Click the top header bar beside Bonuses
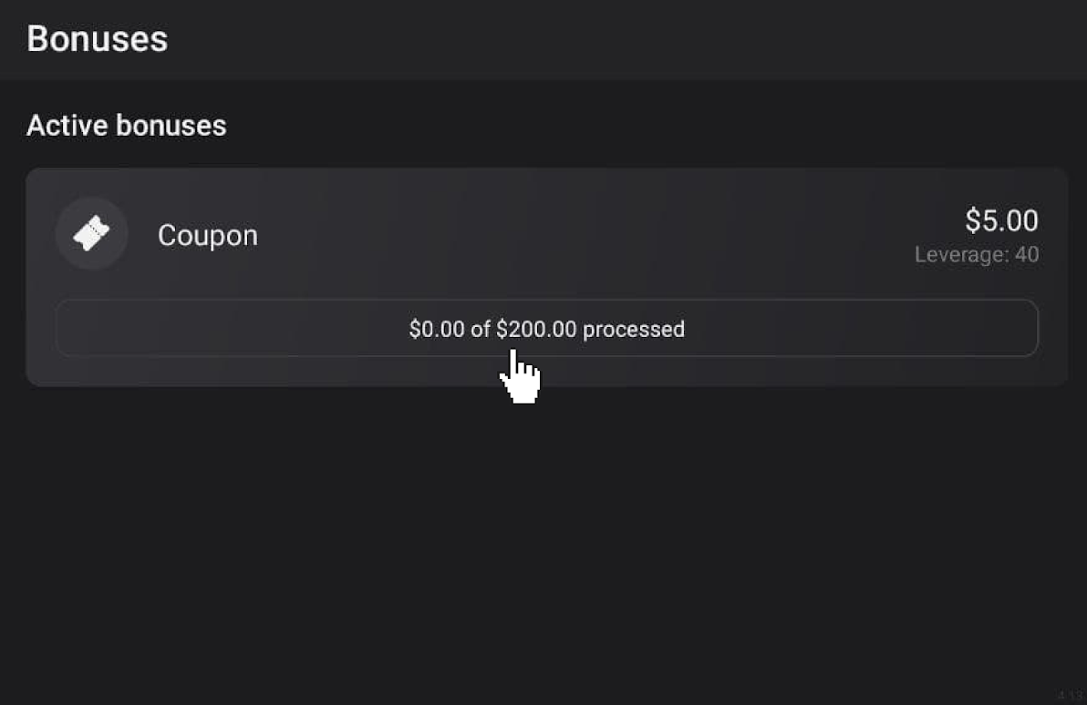1087x705 pixels. coord(624,39)
